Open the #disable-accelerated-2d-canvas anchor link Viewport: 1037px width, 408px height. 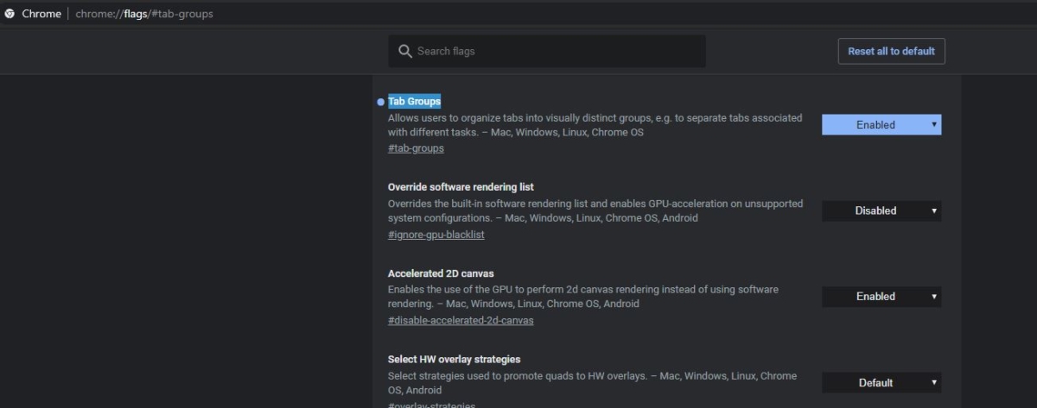(461, 320)
